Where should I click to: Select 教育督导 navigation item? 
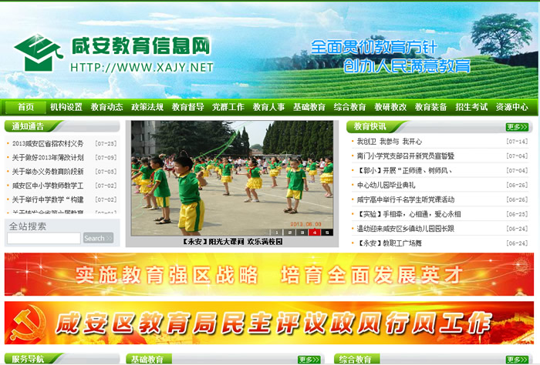tap(187, 107)
